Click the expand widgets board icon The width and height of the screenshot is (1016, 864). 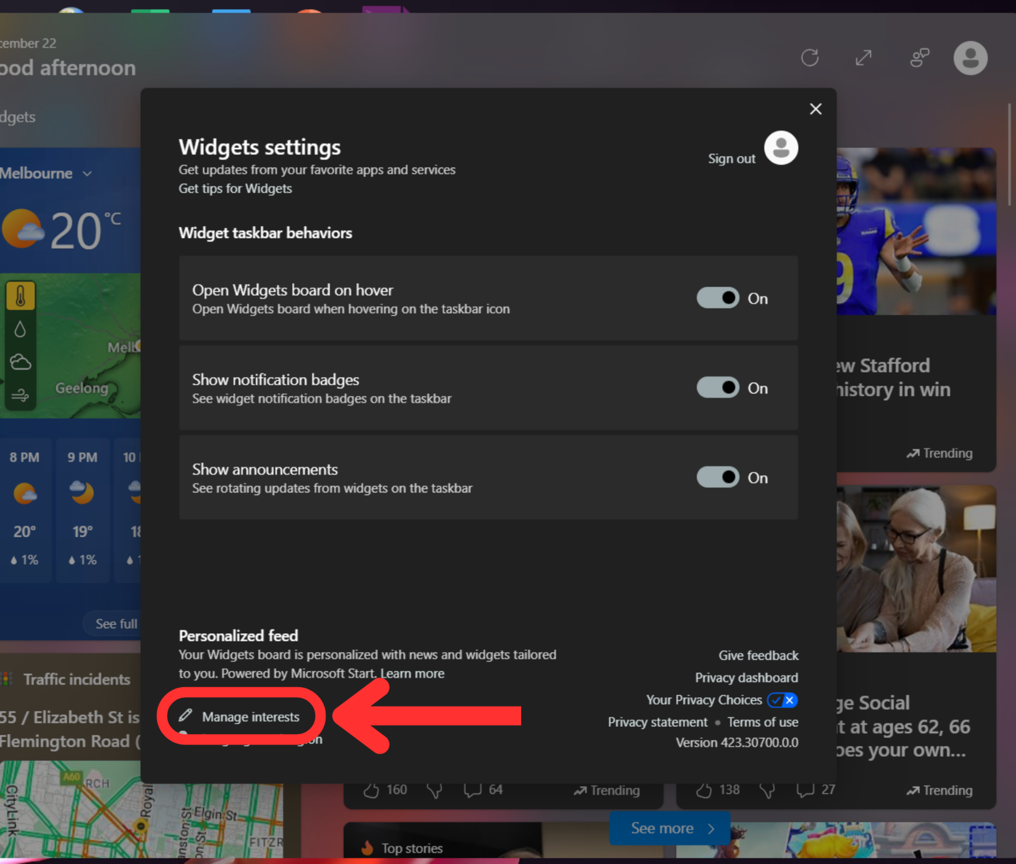(x=864, y=58)
